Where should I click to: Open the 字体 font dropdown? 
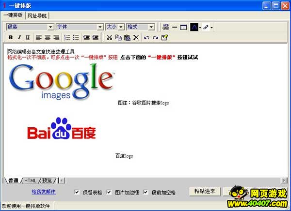click(x=100, y=27)
